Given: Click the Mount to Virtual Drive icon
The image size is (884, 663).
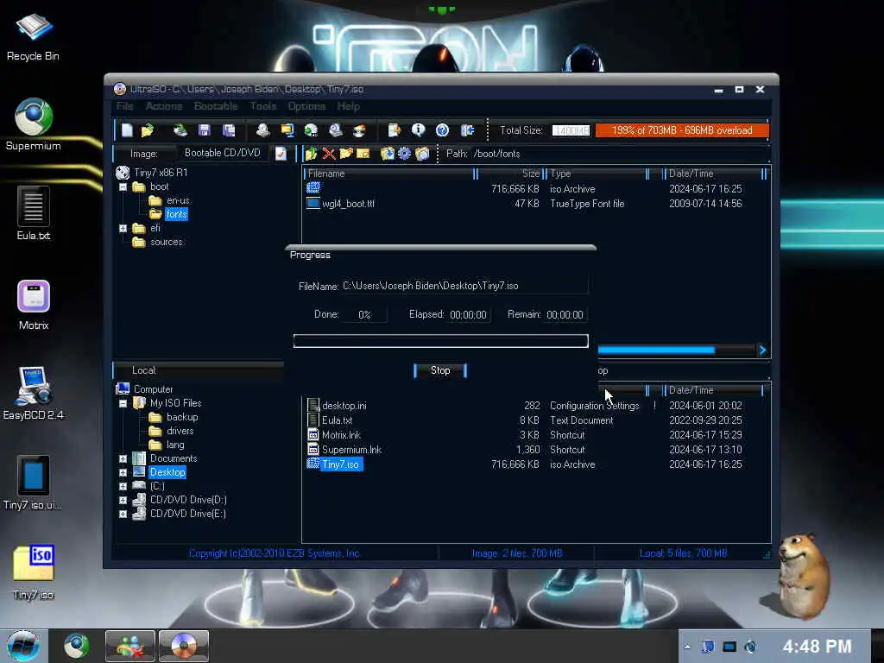Looking at the screenshot, I should pos(336,130).
